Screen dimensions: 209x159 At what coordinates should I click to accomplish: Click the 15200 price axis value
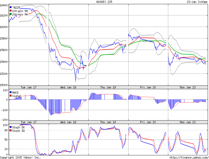click(4, 74)
